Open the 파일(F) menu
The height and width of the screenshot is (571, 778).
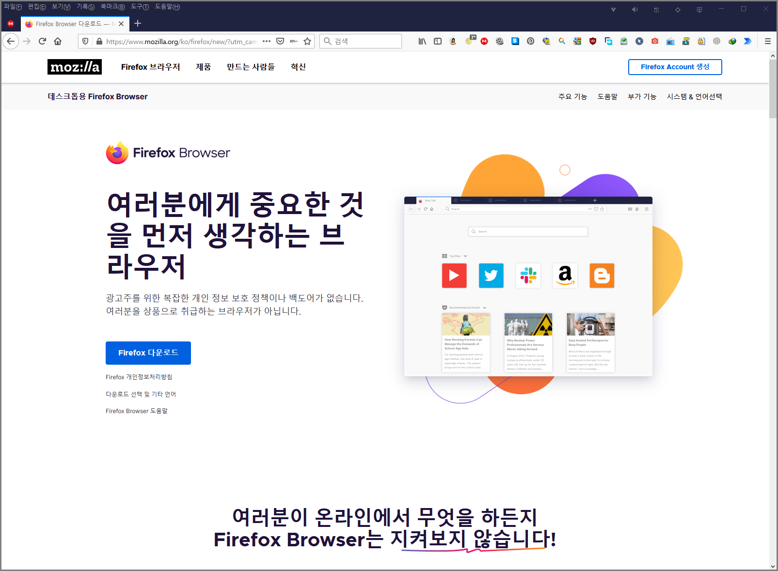click(13, 7)
